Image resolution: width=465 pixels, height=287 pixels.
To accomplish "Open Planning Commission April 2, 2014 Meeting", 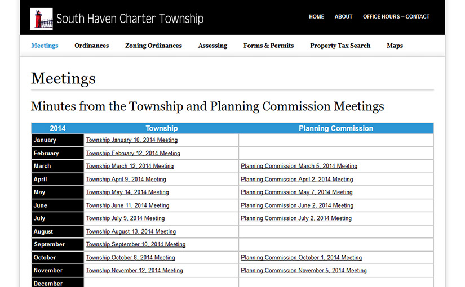I will (x=297, y=179).
